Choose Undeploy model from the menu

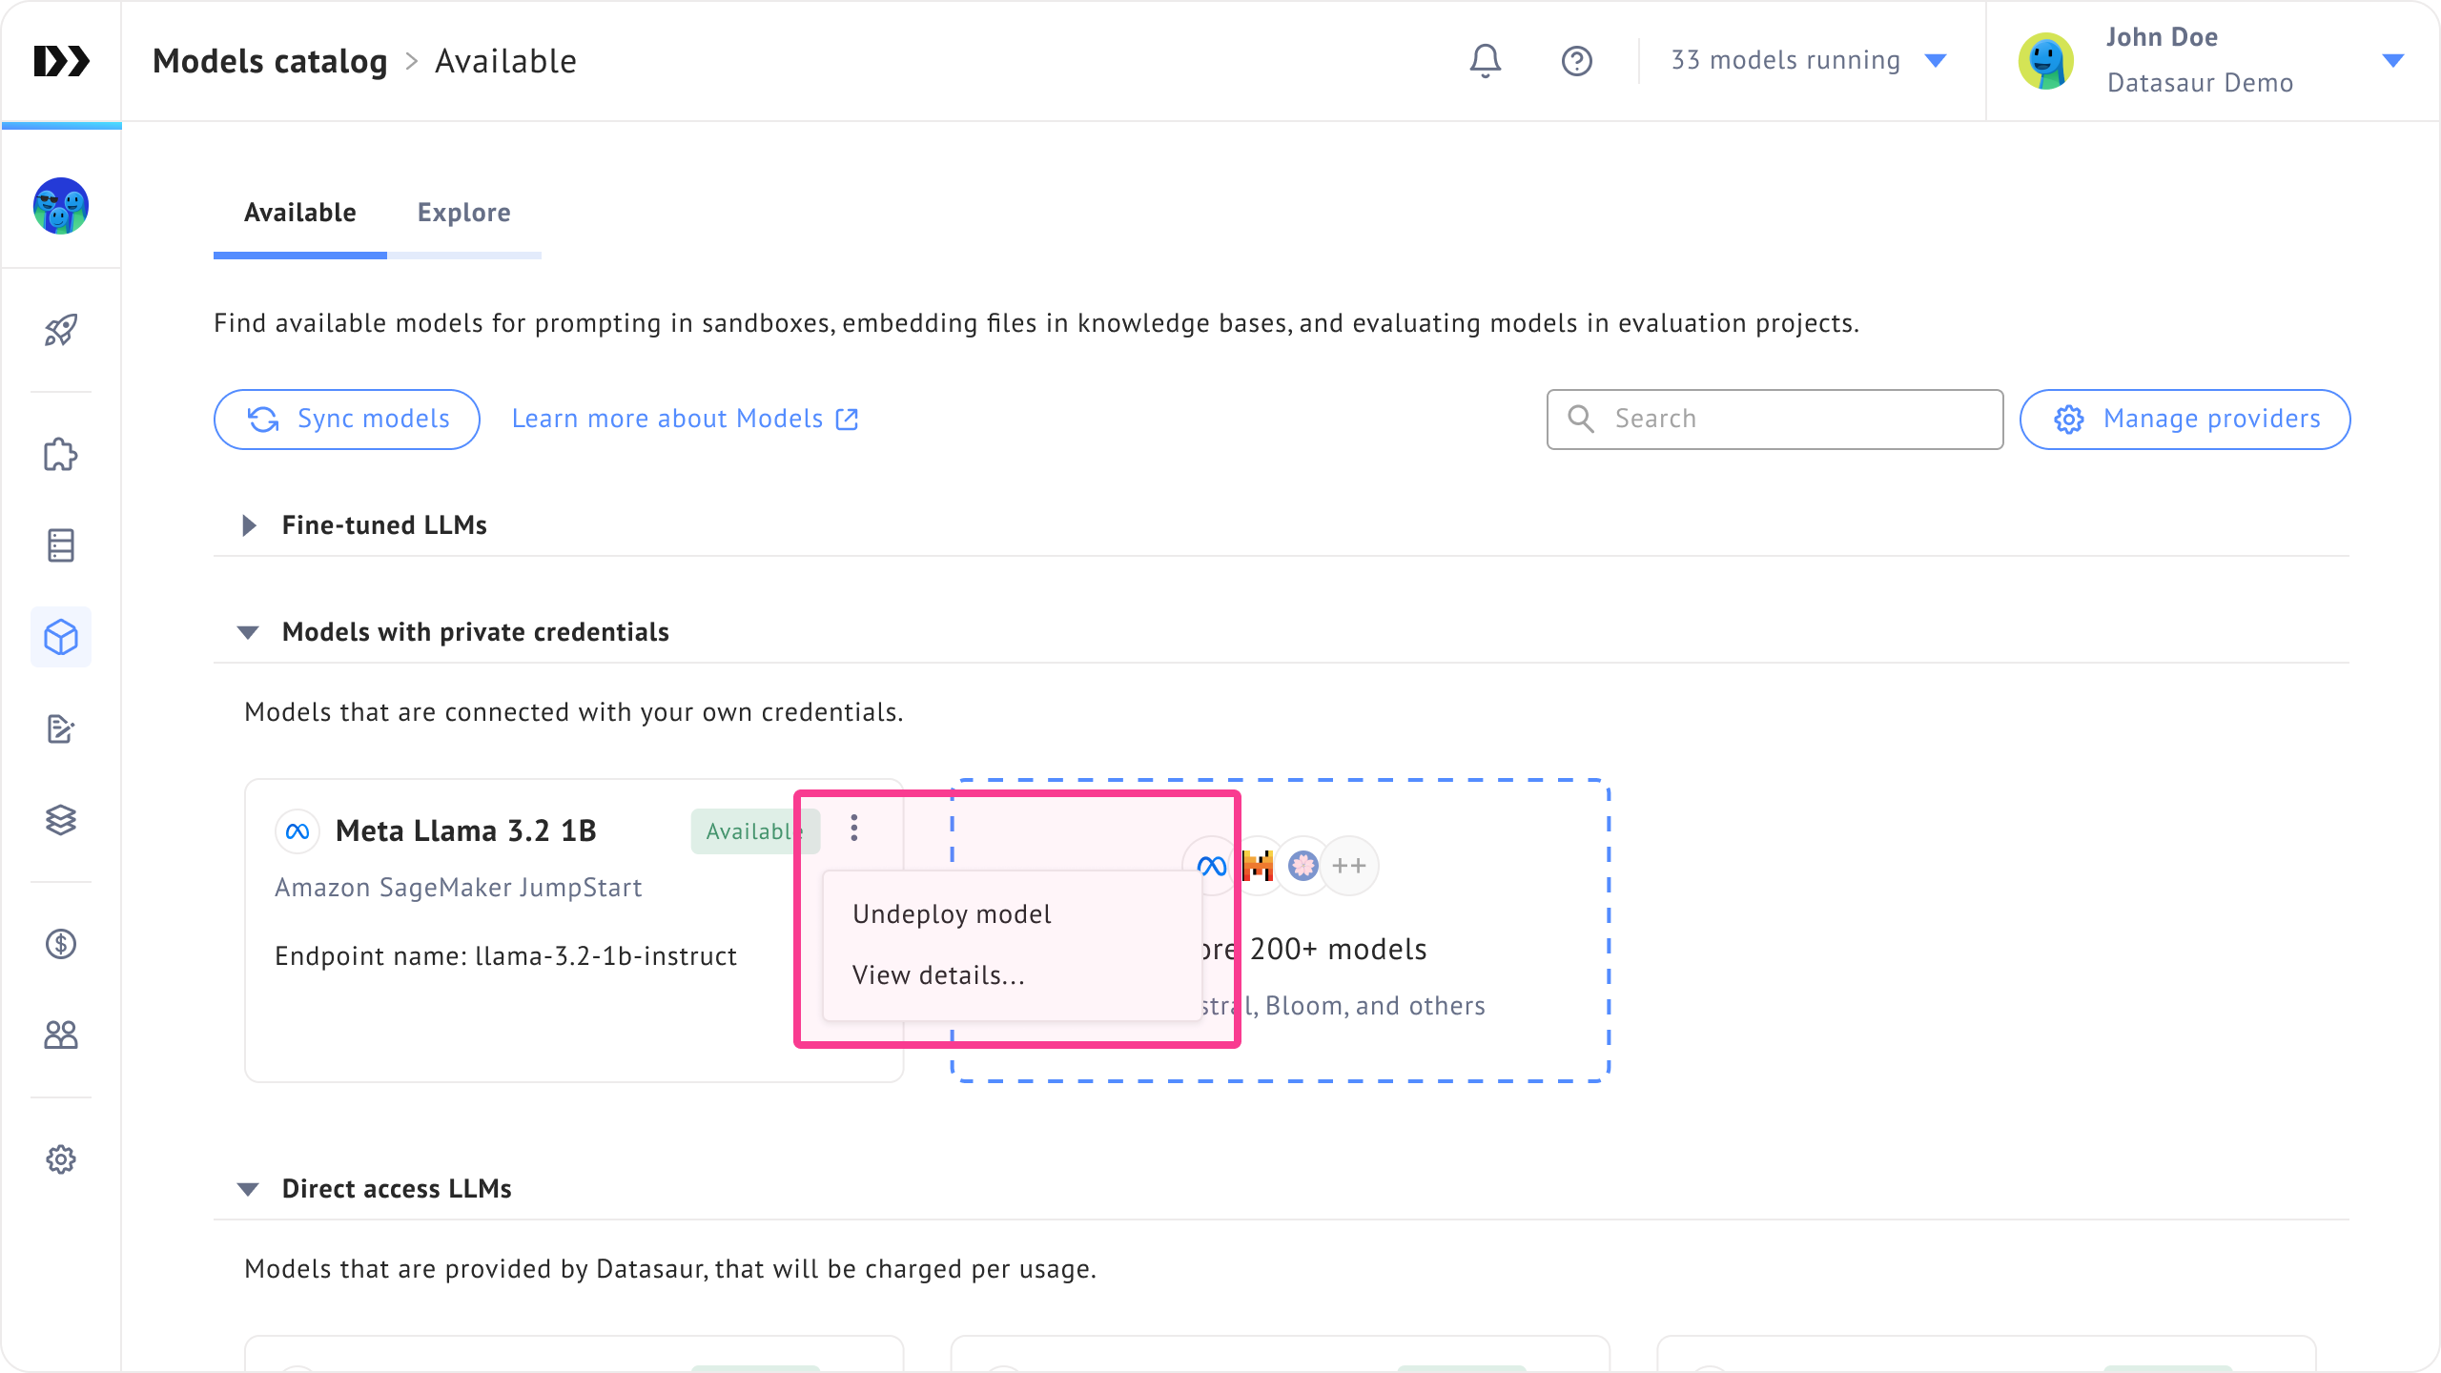952,914
